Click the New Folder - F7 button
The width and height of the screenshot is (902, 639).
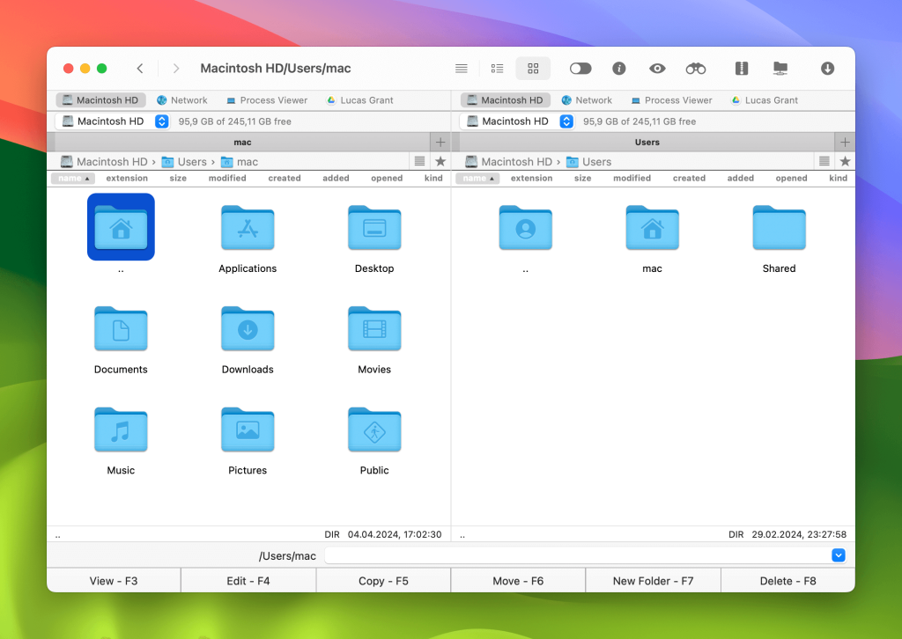click(x=653, y=580)
